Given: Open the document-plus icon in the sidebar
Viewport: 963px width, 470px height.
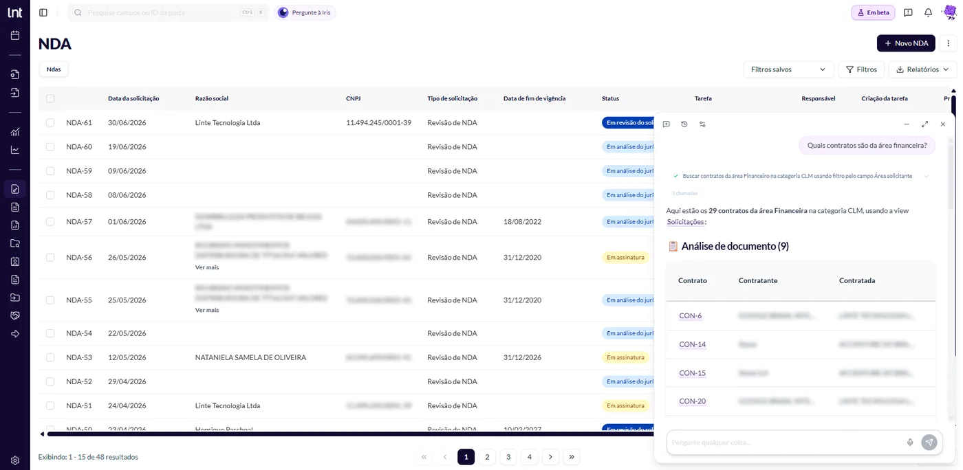Looking at the screenshot, I should [x=15, y=74].
